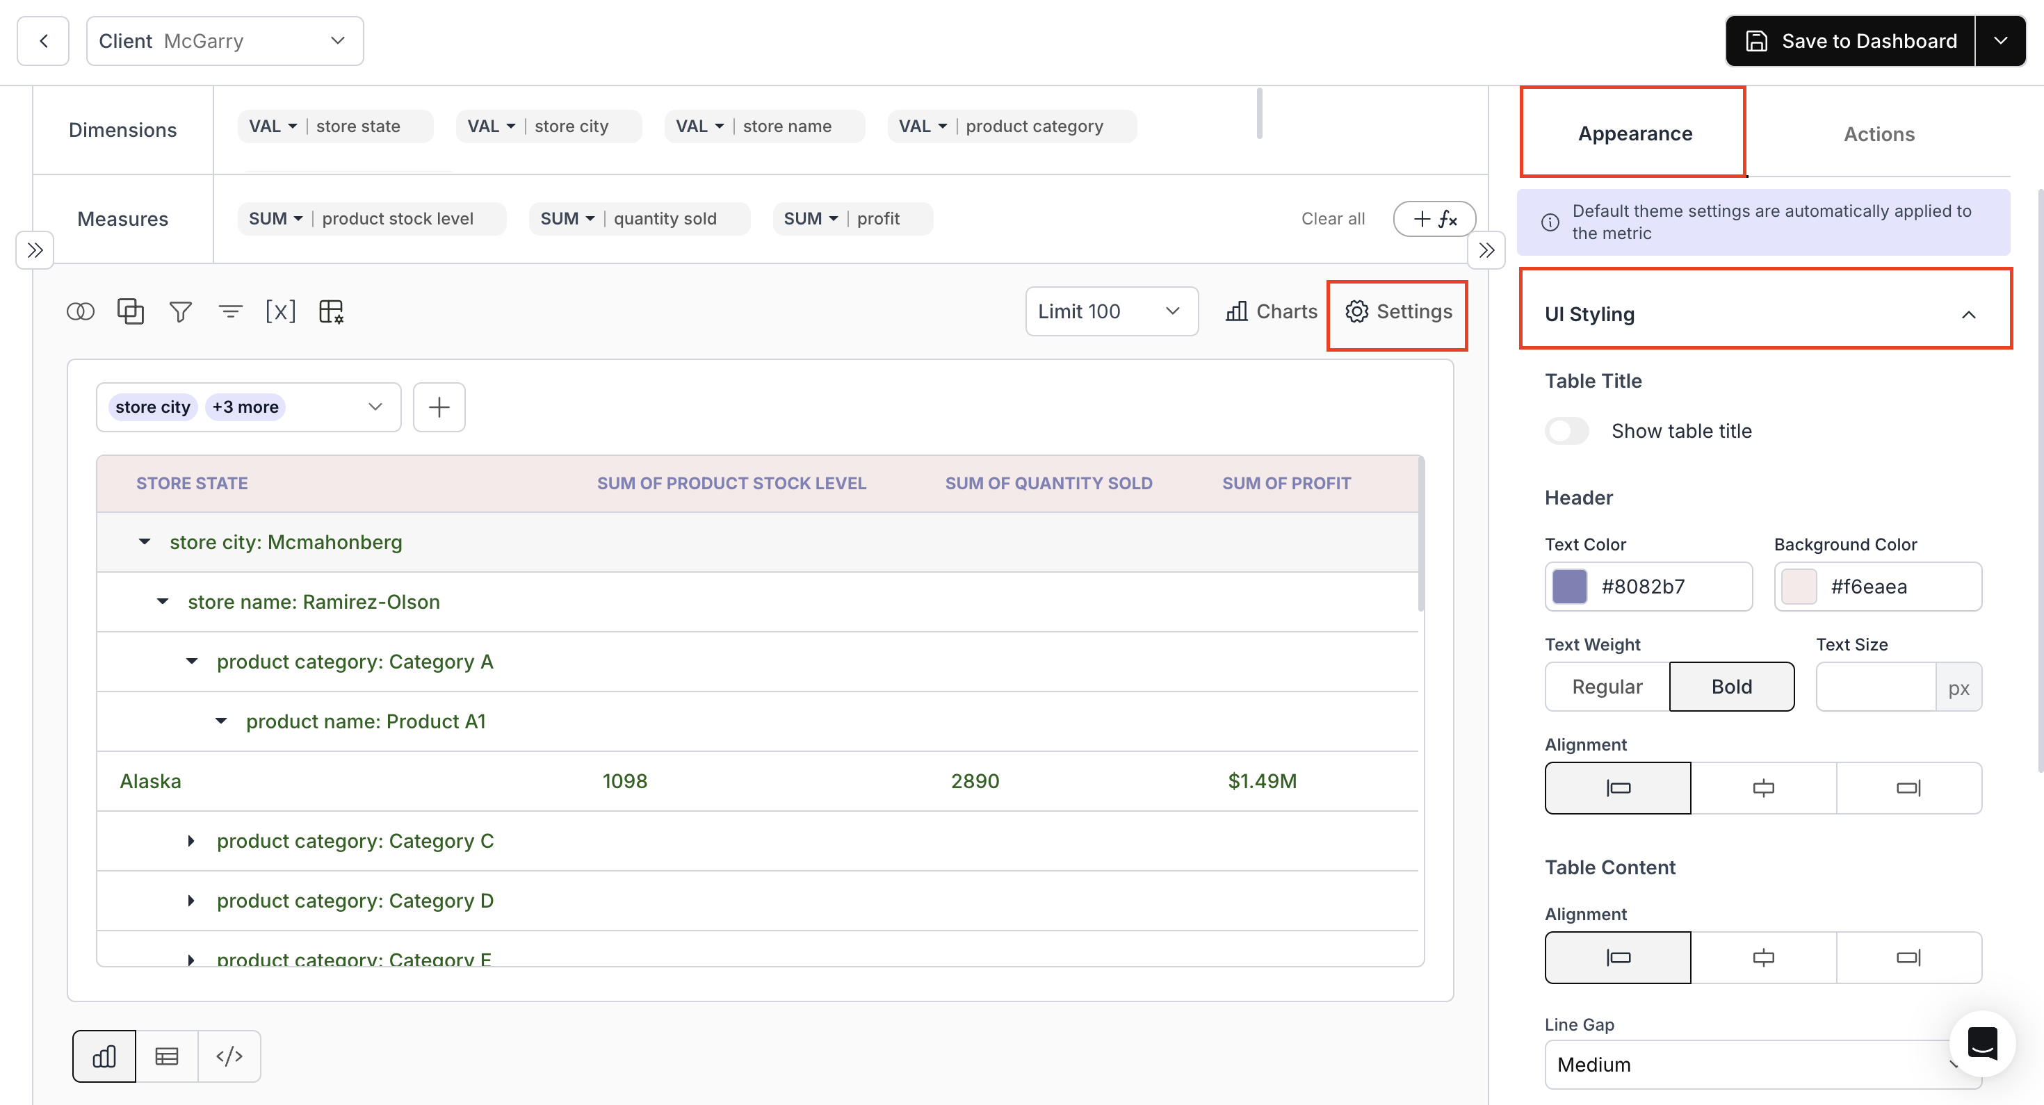Collapse the product name: Product A1 group

pyautogui.click(x=222, y=721)
